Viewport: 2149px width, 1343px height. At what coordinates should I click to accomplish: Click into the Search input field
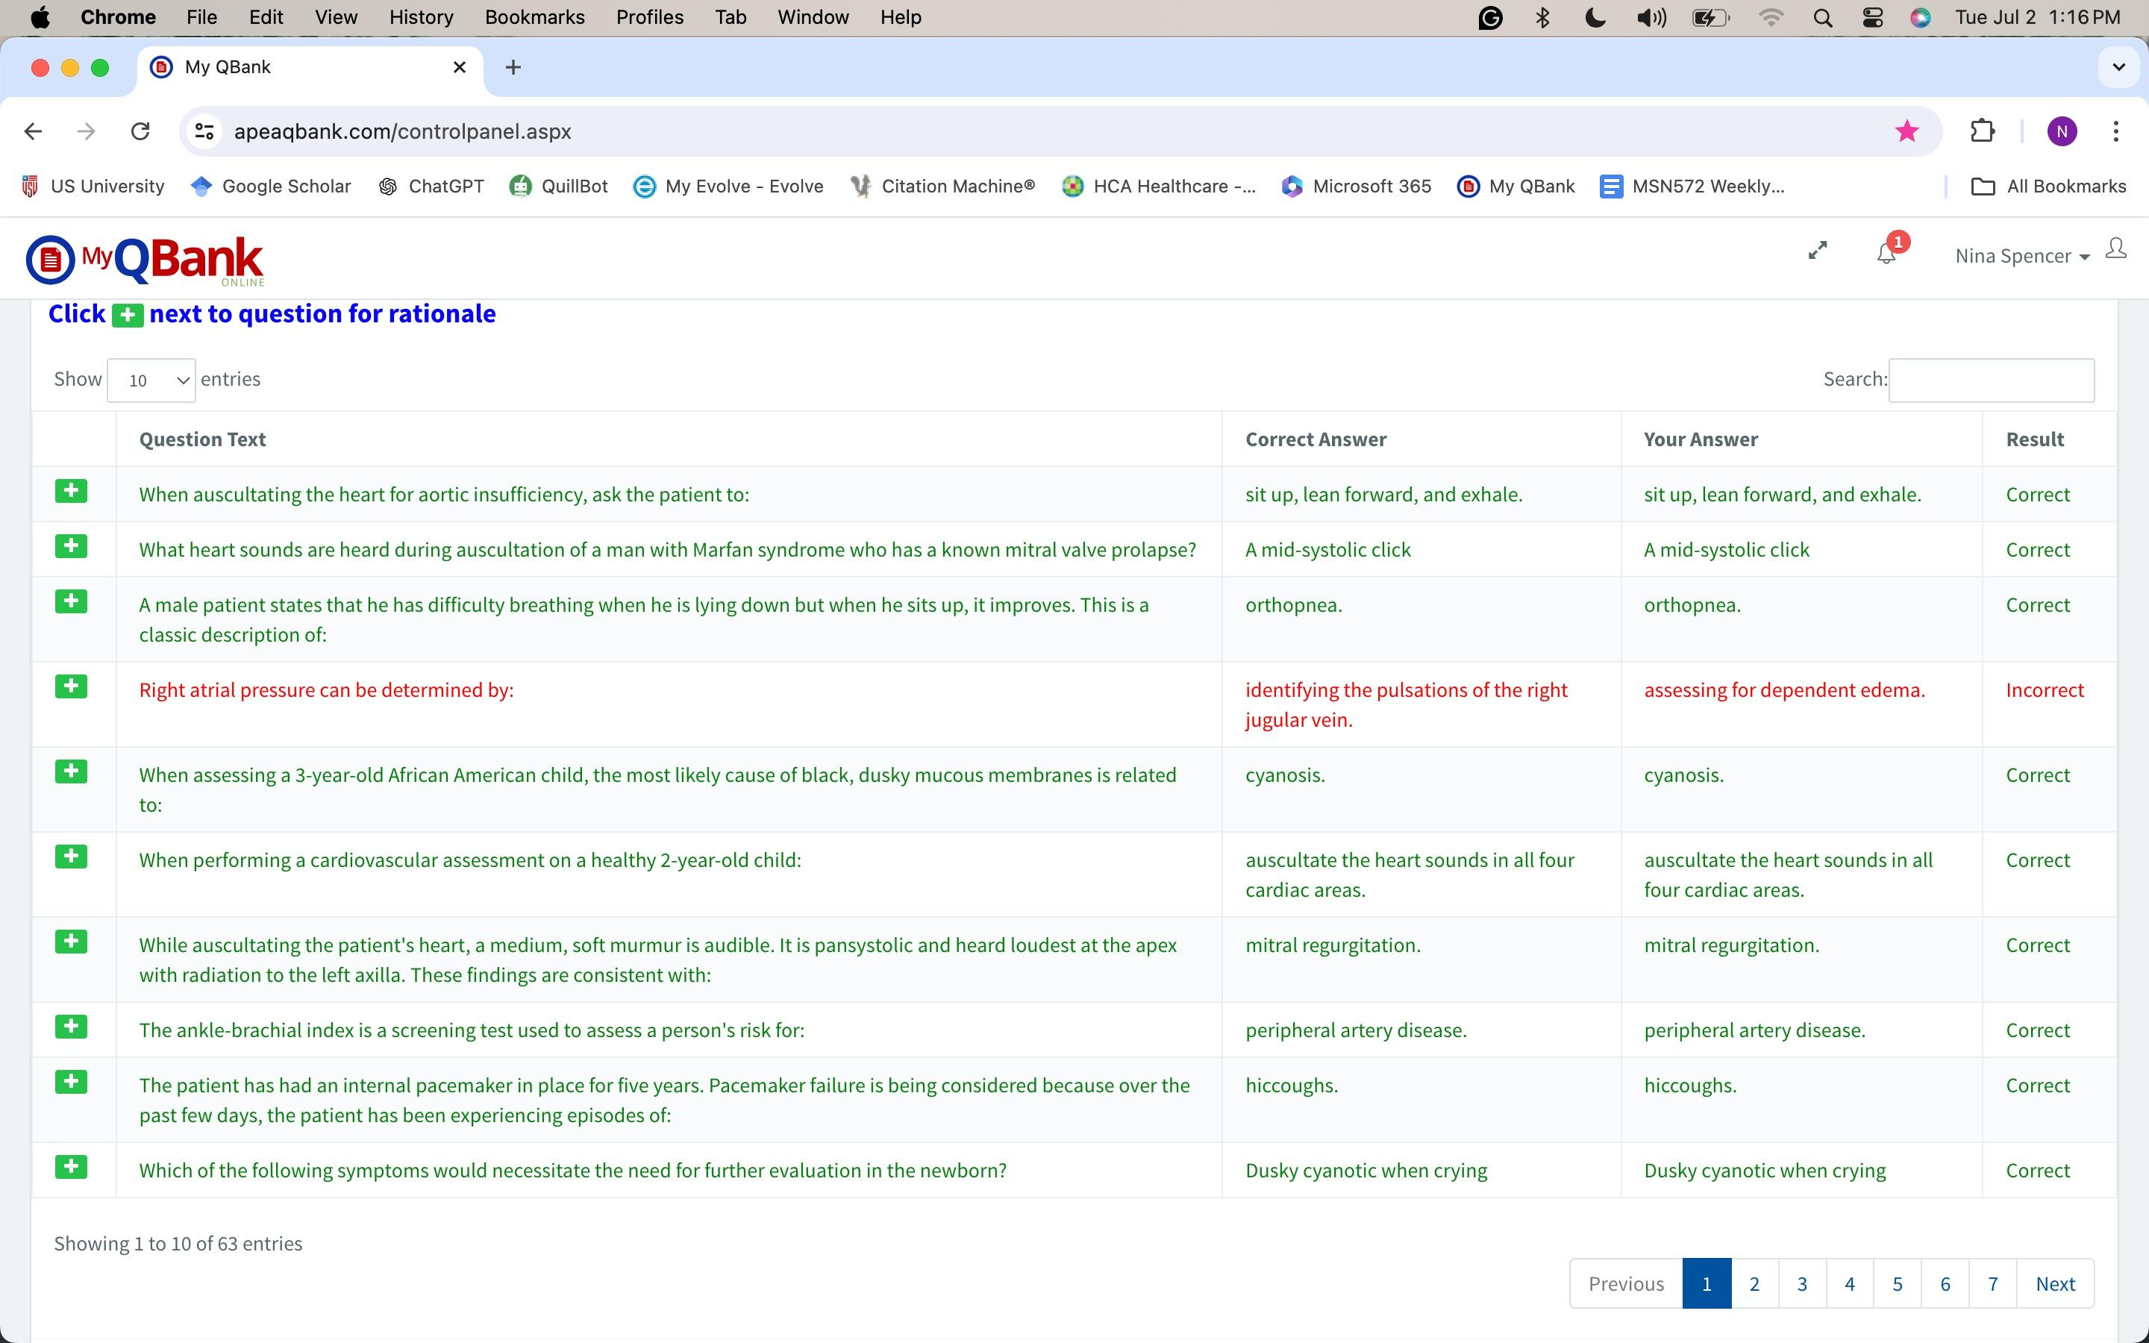(1990, 381)
